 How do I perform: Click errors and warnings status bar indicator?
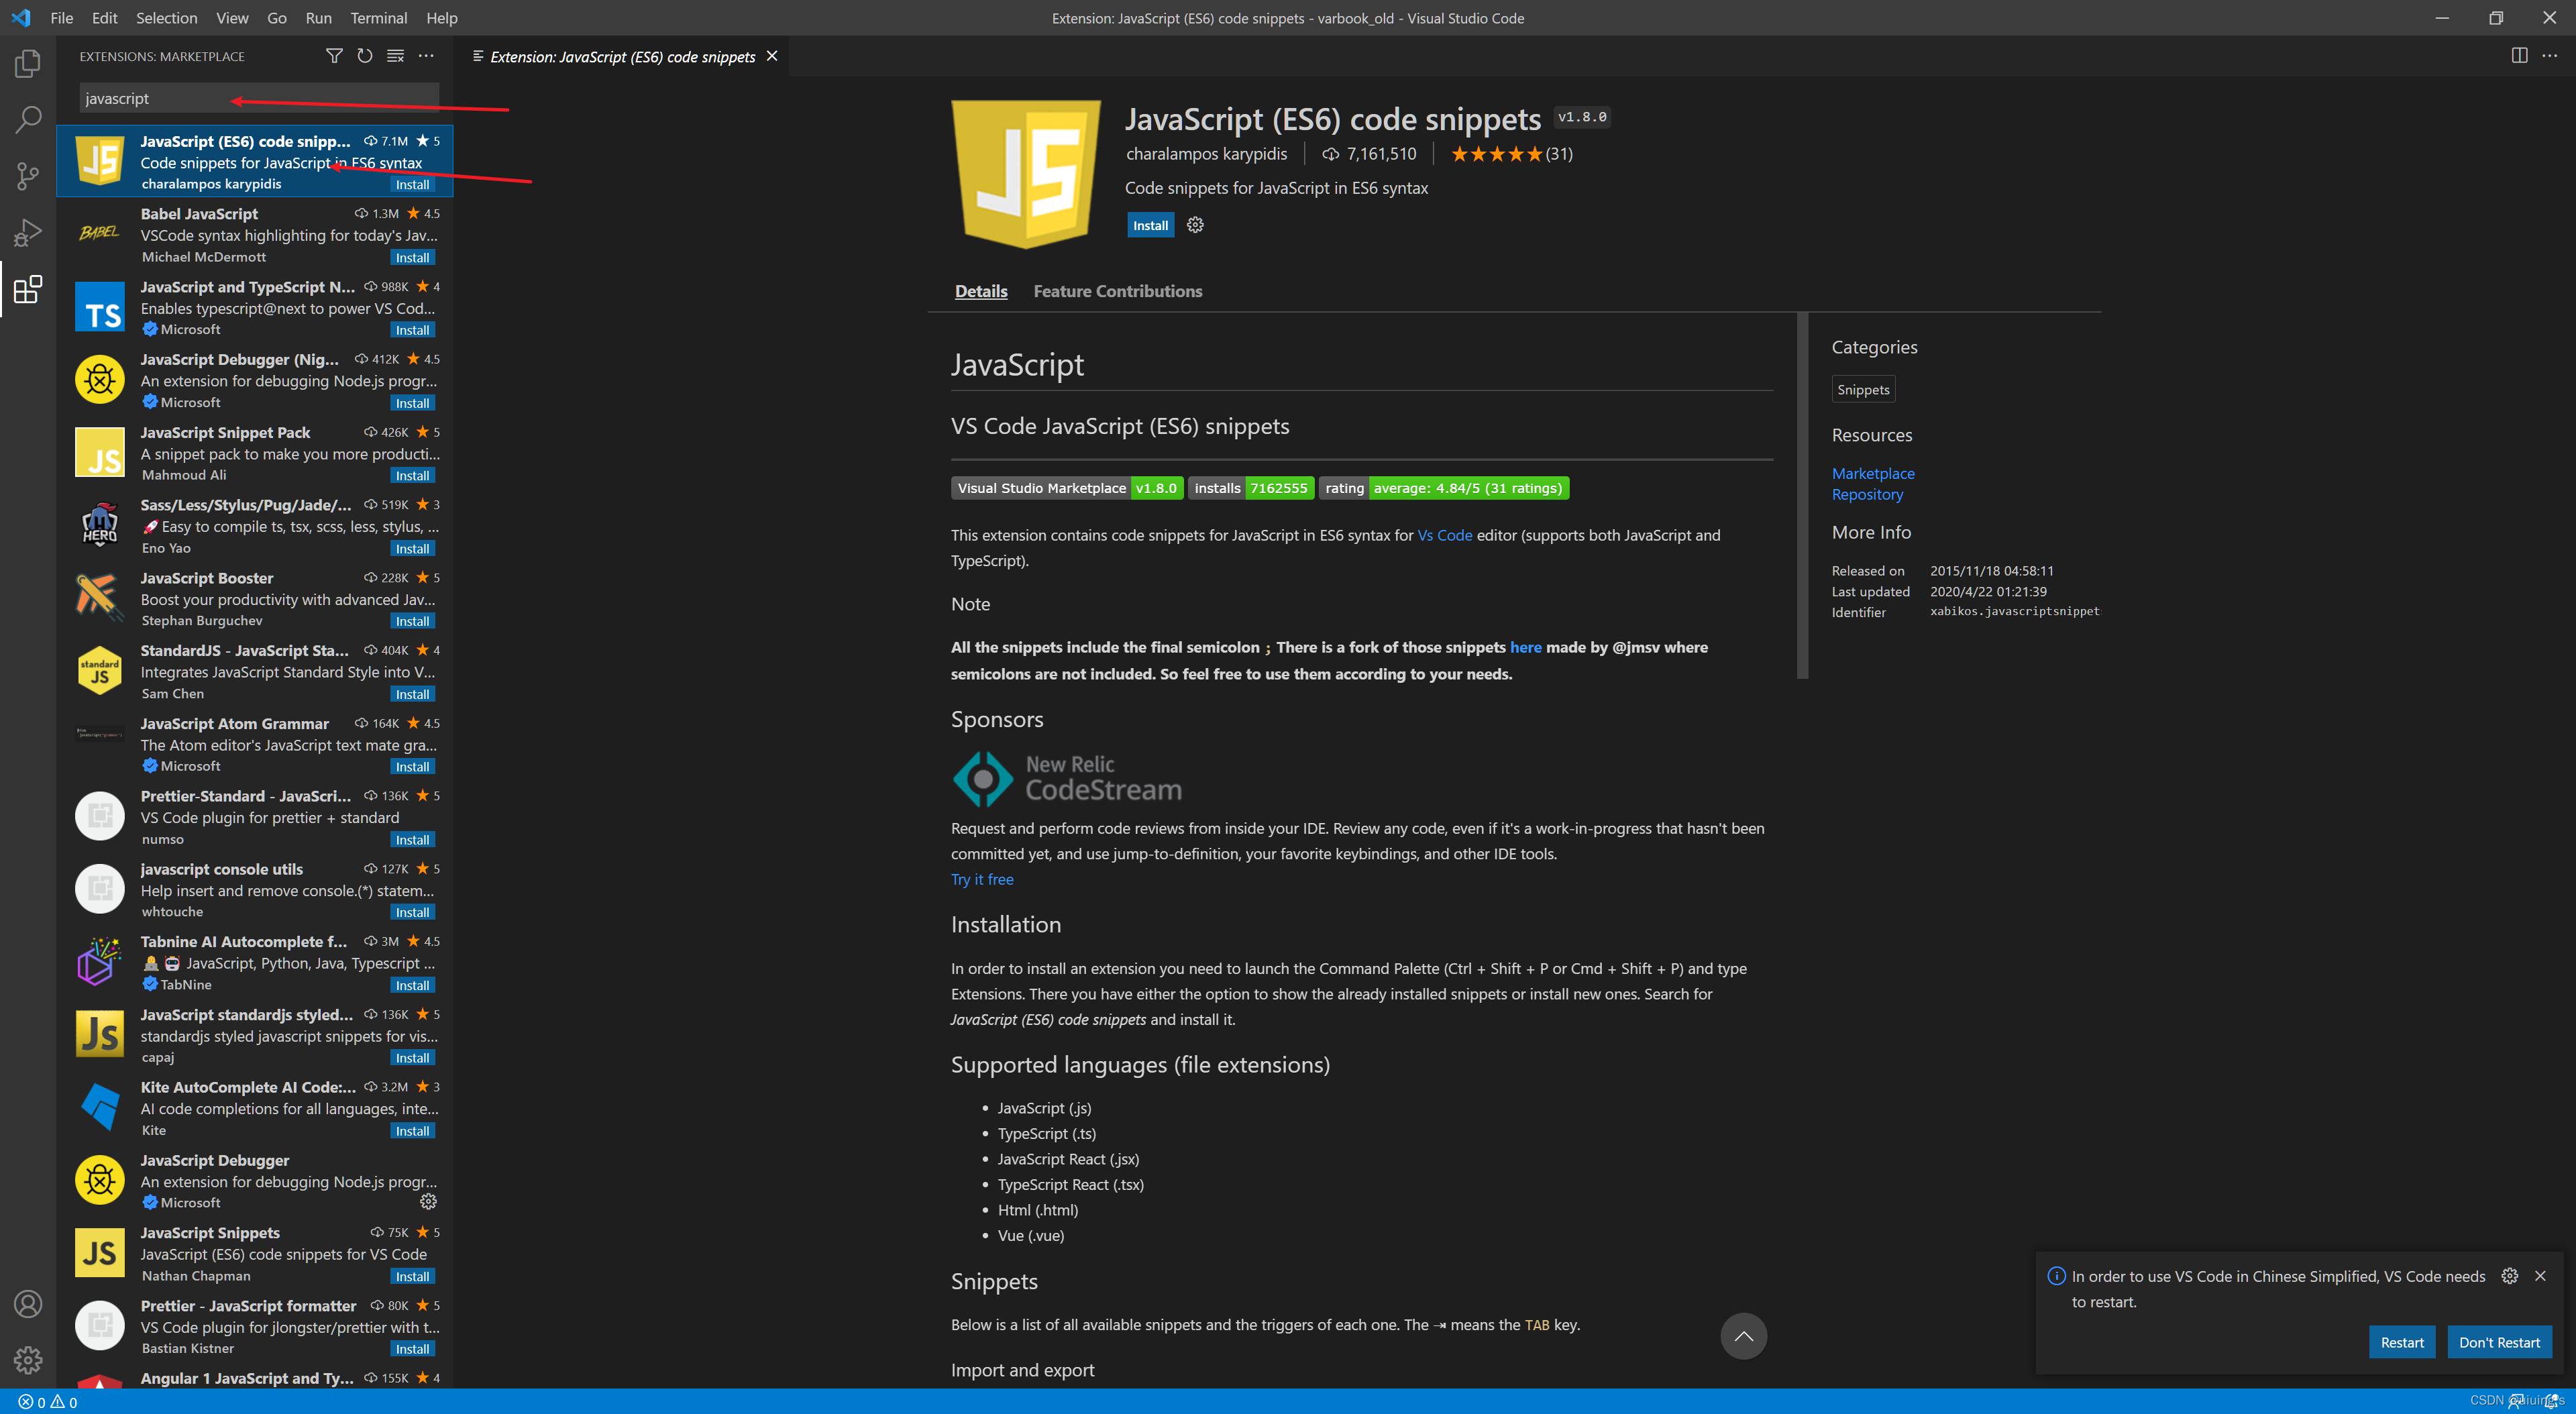click(48, 1402)
